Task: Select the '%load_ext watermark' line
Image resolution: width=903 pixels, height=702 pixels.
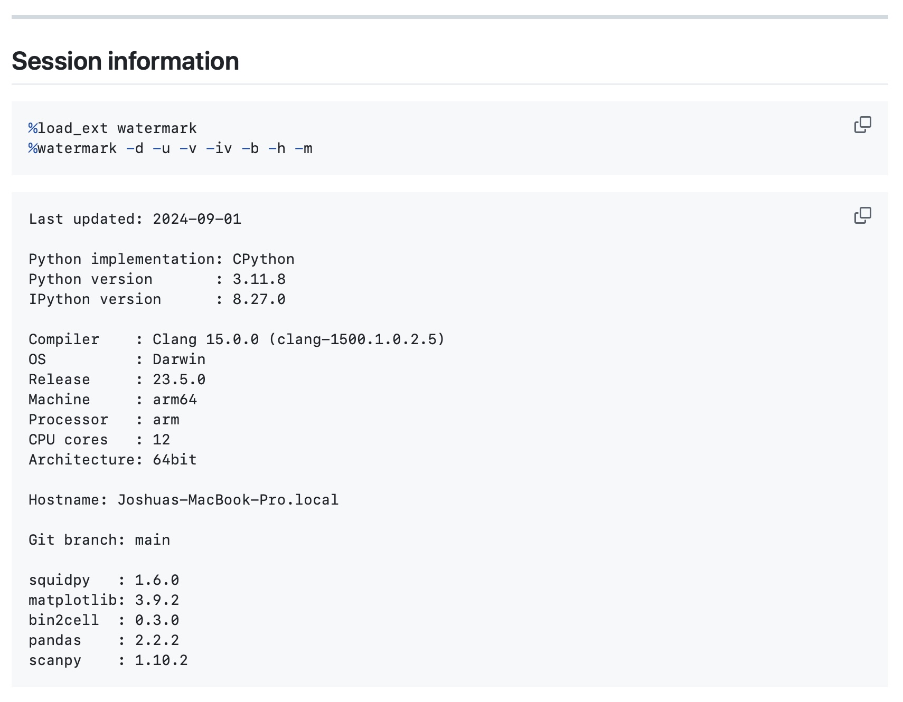Action: pos(112,128)
